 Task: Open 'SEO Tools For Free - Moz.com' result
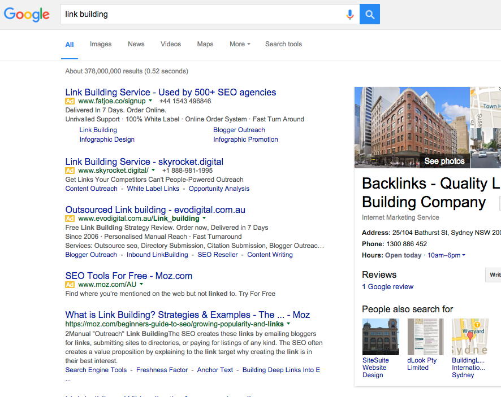[x=129, y=276]
